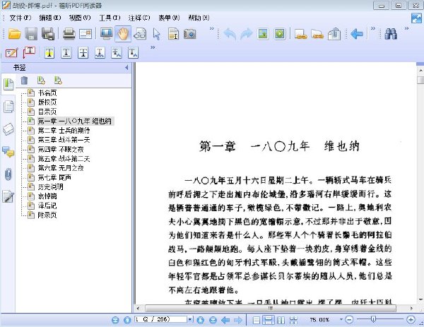
Task: Open the 编辑 menu
Action: click(50, 18)
